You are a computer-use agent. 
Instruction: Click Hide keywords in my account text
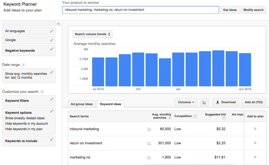click(26, 124)
